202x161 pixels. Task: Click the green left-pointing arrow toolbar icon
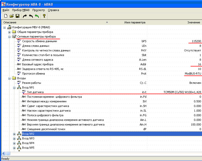pos(37,16)
